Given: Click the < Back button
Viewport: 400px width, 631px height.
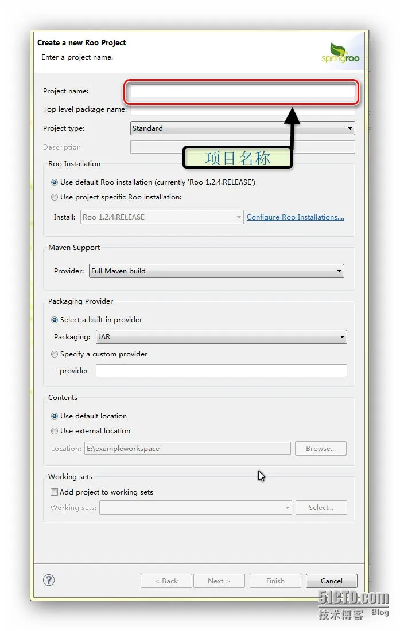Looking at the screenshot, I should click(x=166, y=581).
